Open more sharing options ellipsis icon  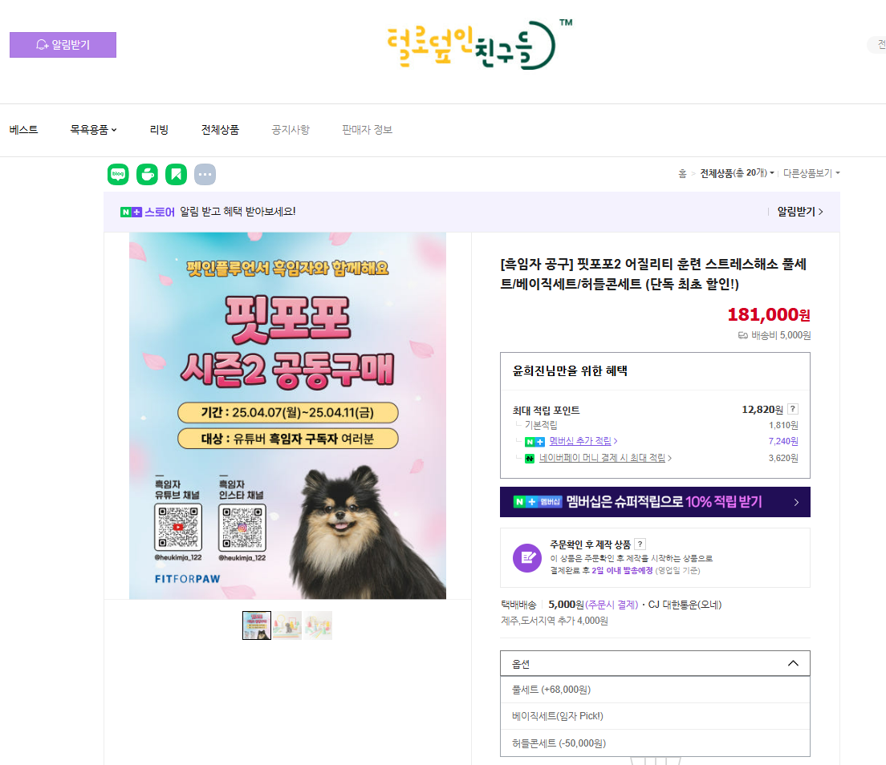pos(205,175)
